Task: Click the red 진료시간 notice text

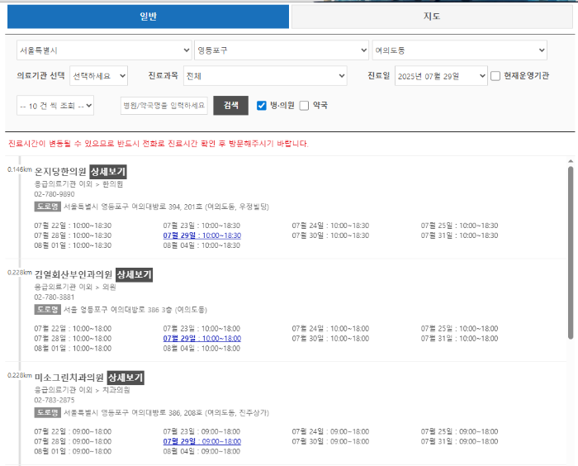Action: pyautogui.click(x=159, y=144)
